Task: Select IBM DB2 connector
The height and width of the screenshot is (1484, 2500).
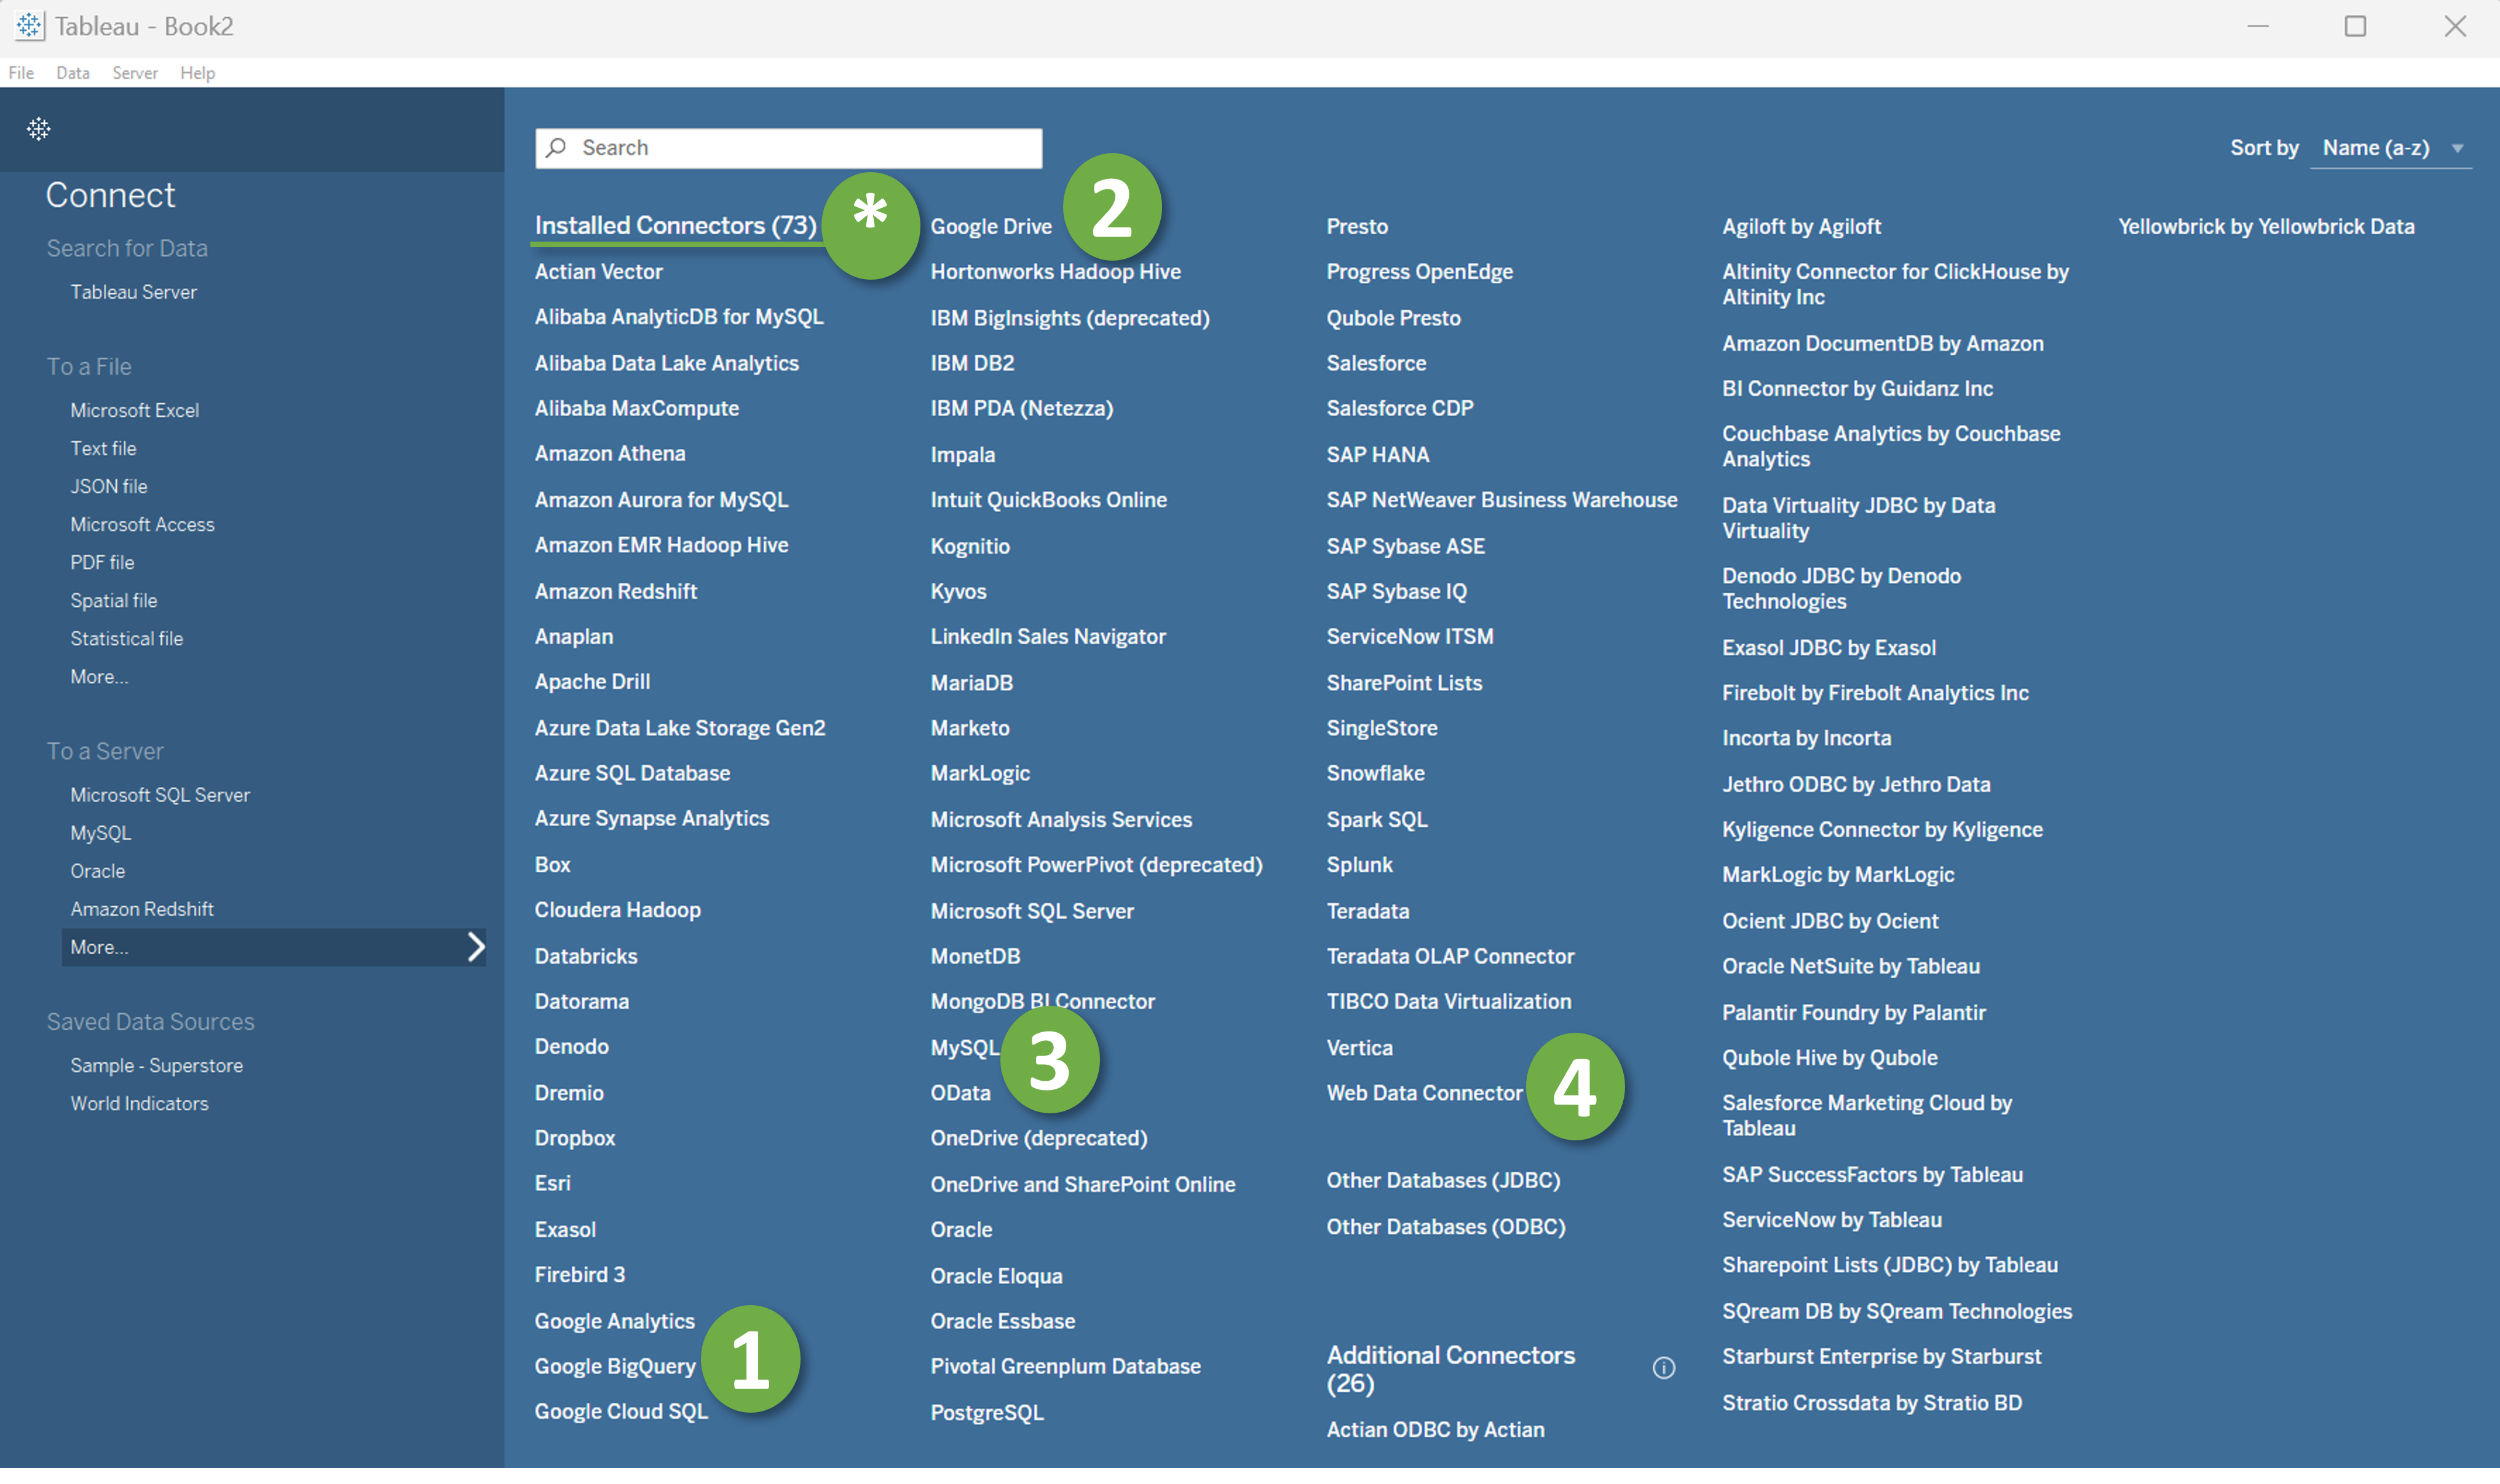Action: click(972, 363)
